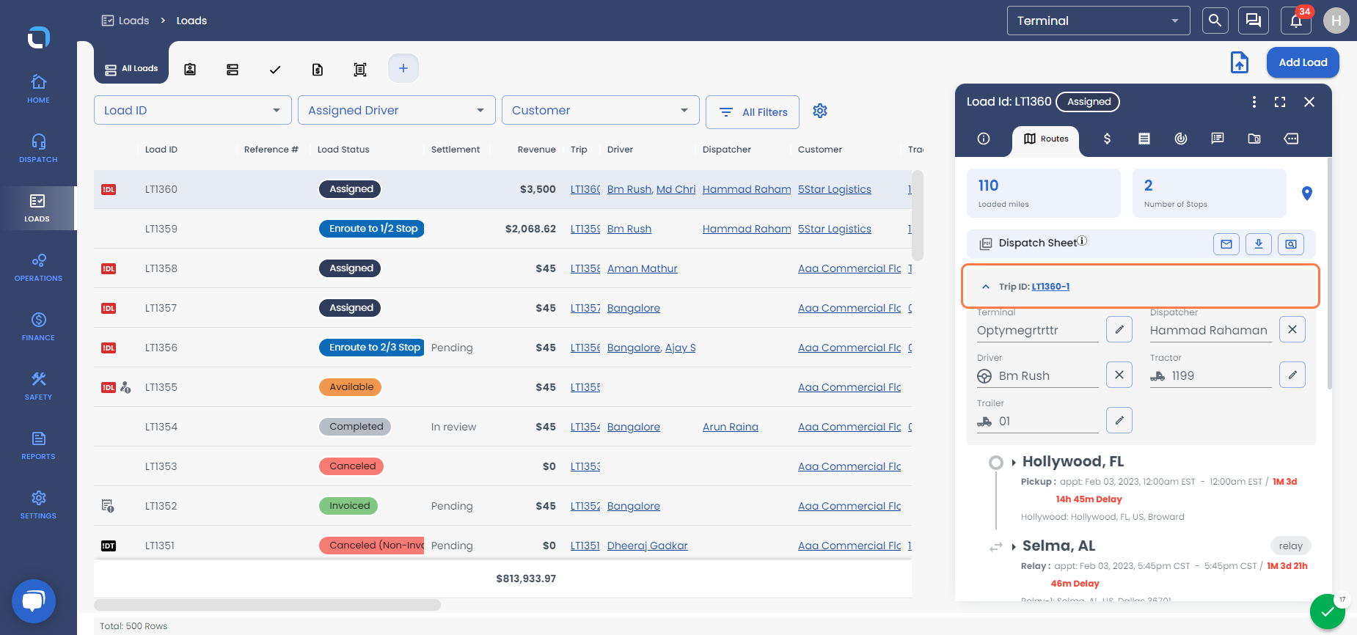Image resolution: width=1357 pixels, height=635 pixels.
Task: Edit tractor 1199
Action: pos(1292,375)
